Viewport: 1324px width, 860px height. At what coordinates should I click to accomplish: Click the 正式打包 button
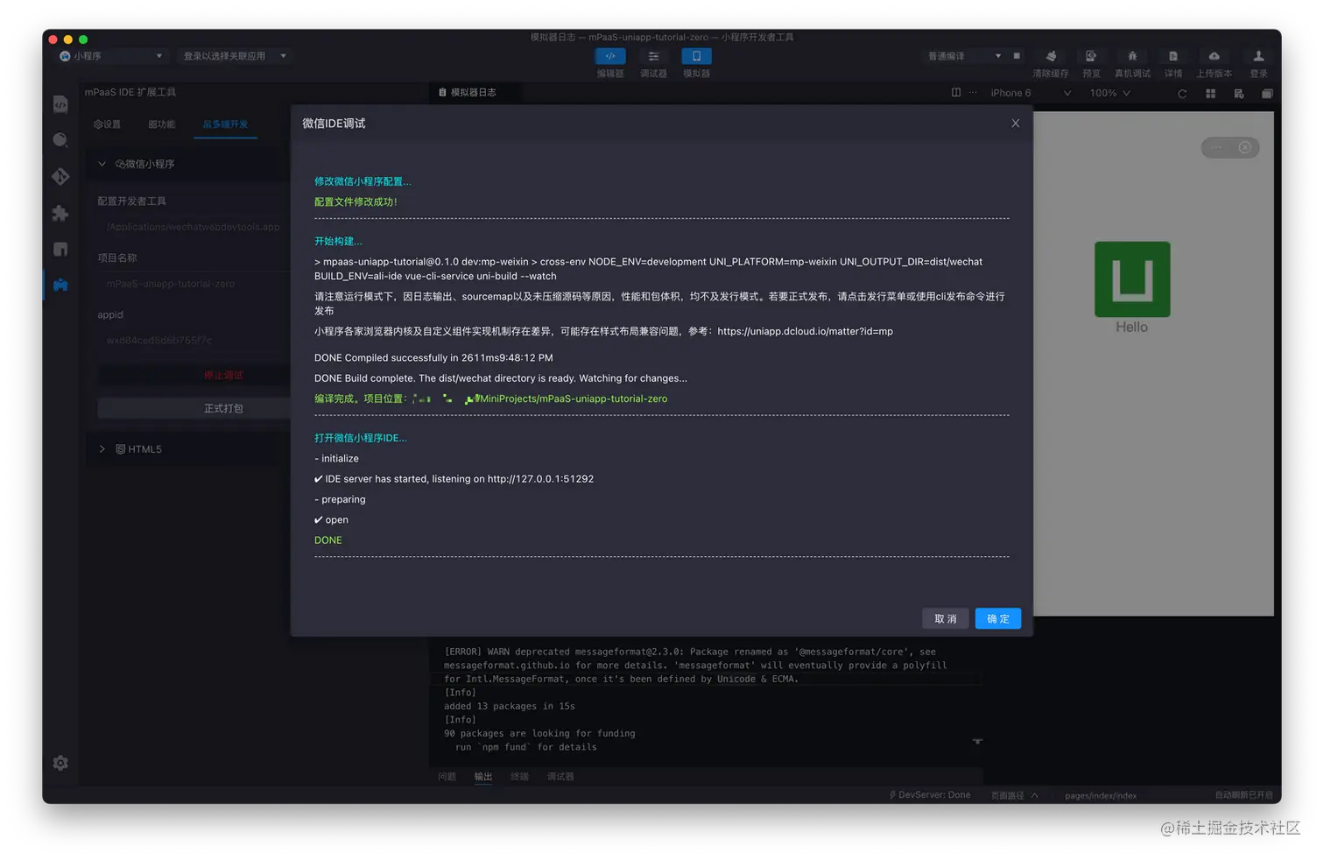(x=194, y=408)
